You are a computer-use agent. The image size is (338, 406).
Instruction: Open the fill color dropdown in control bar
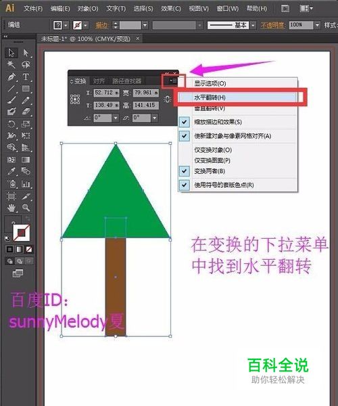[x=66, y=26]
